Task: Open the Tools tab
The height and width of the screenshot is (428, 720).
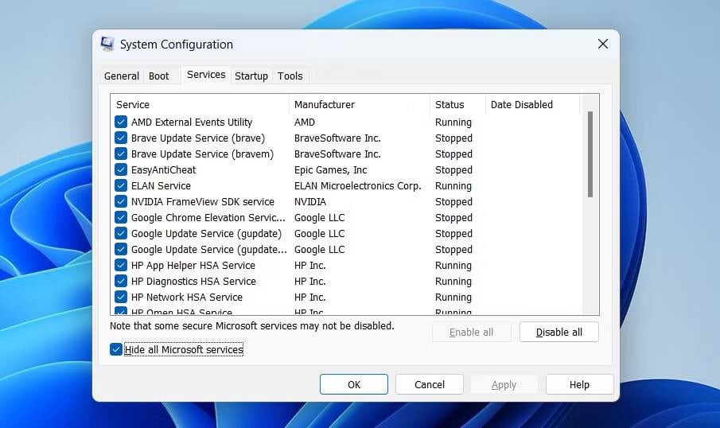Action: [x=290, y=76]
